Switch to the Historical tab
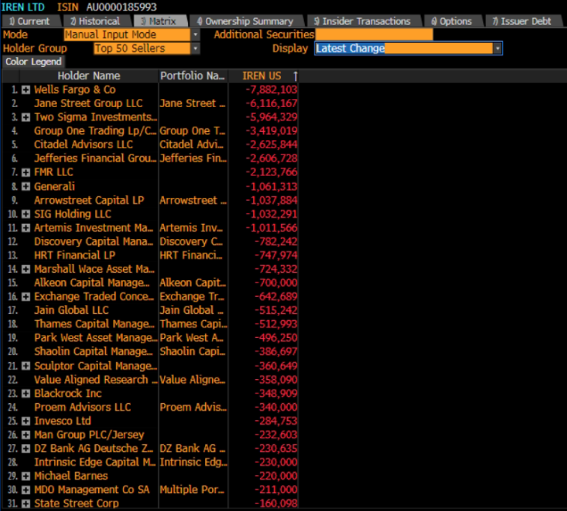This screenshot has width=567, height=511. click(96, 21)
